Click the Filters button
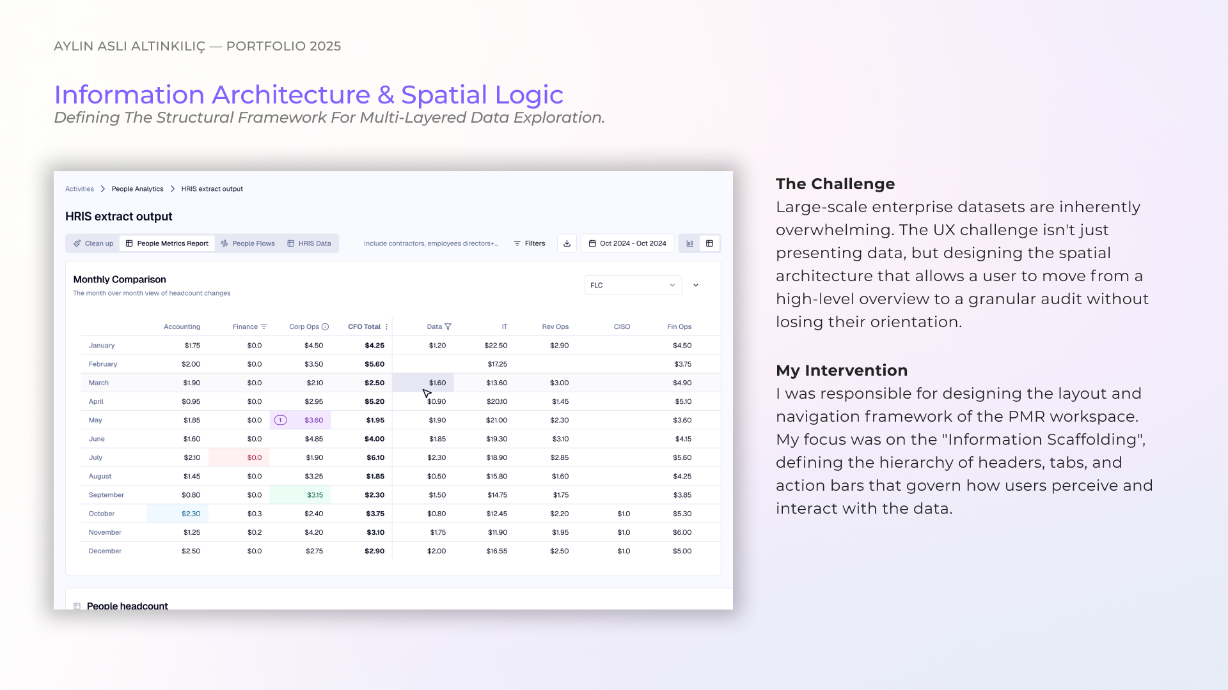This screenshot has height=690, width=1228. pyautogui.click(x=529, y=243)
